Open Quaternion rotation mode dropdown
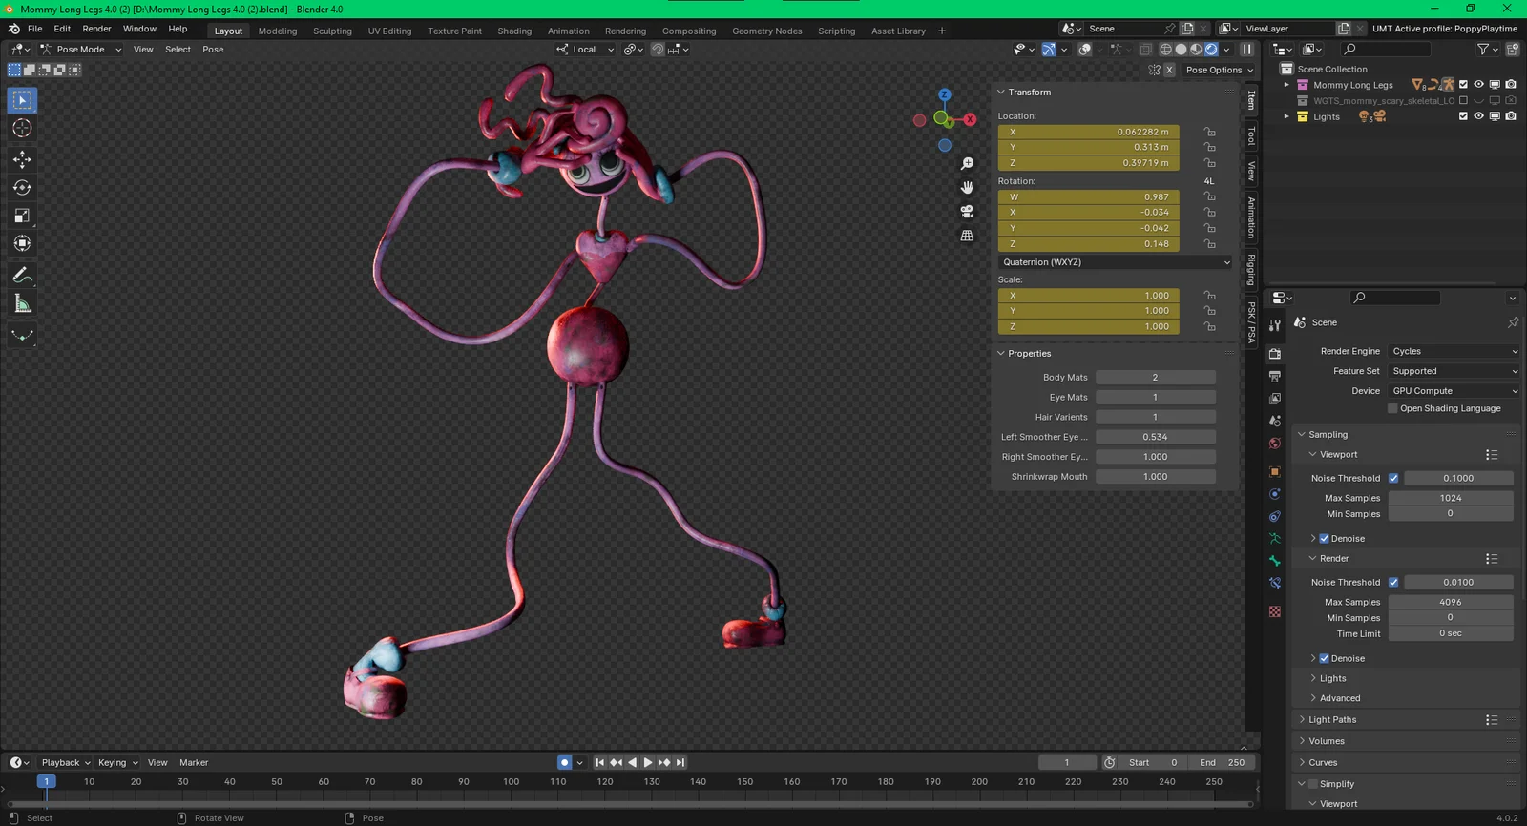The height and width of the screenshot is (826, 1527). (x=1115, y=262)
